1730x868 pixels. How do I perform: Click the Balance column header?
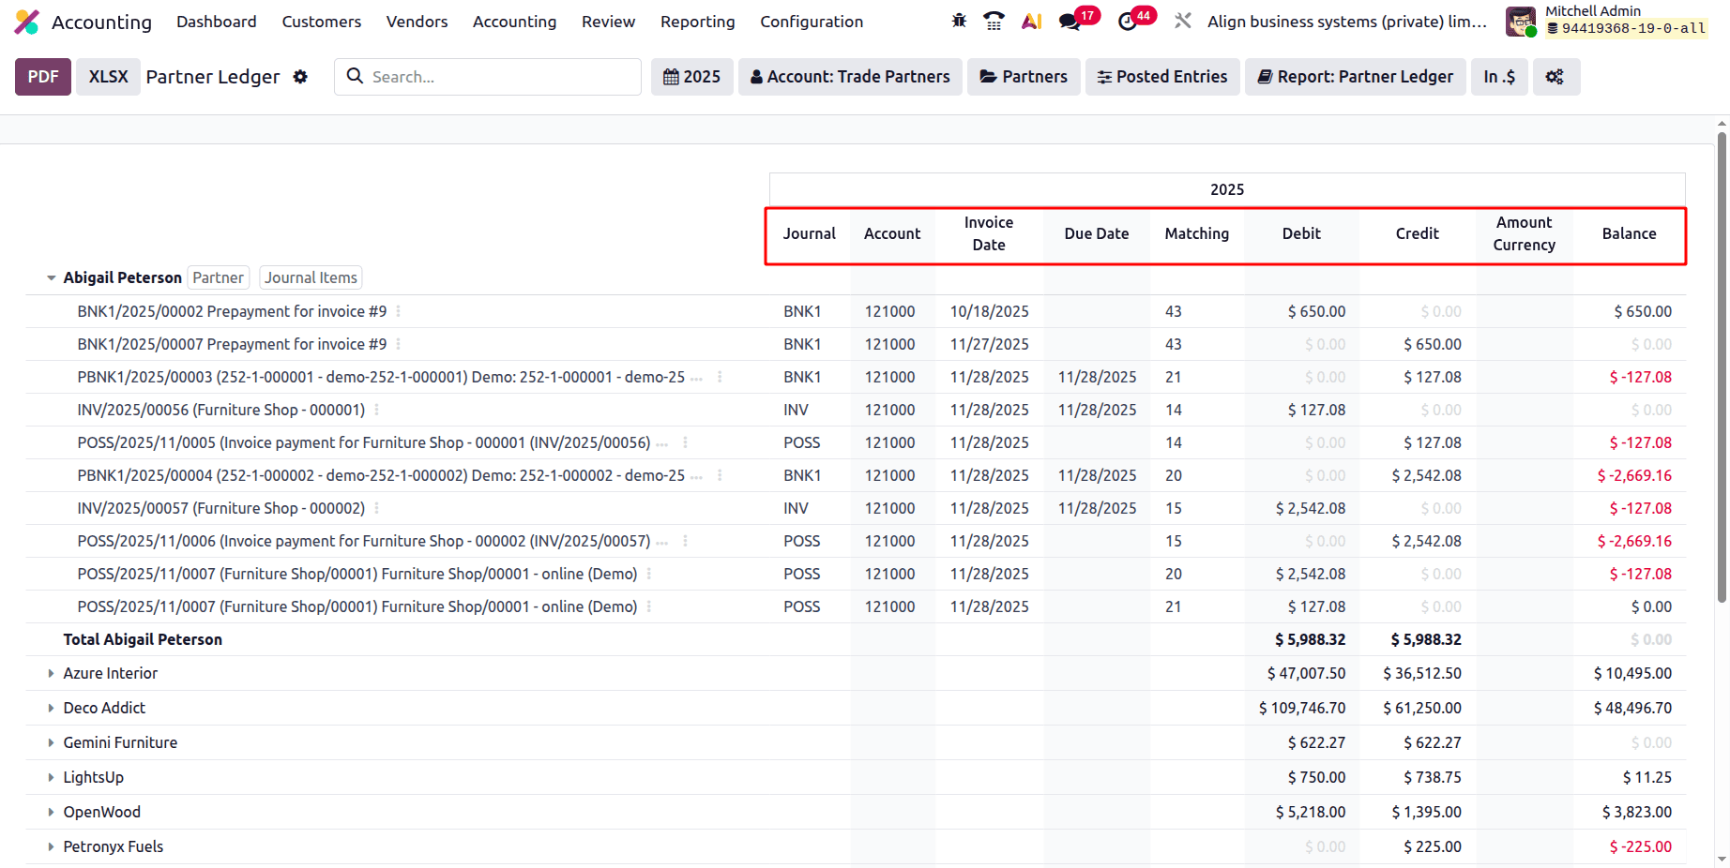(x=1629, y=233)
